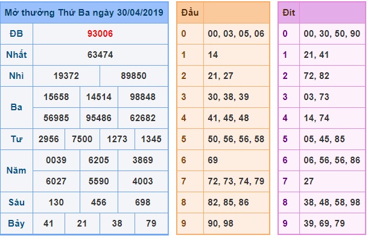This screenshot has height=238, width=368.
Task: Select Ba prize number 95486
Action: pos(99,118)
